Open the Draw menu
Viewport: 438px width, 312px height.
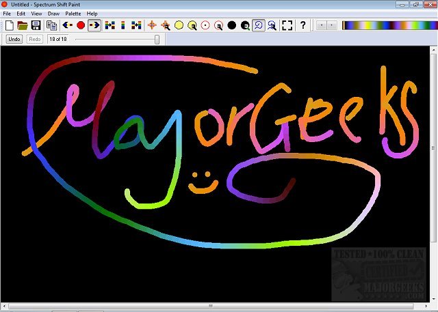pyautogui.click(x=53, y=14)
